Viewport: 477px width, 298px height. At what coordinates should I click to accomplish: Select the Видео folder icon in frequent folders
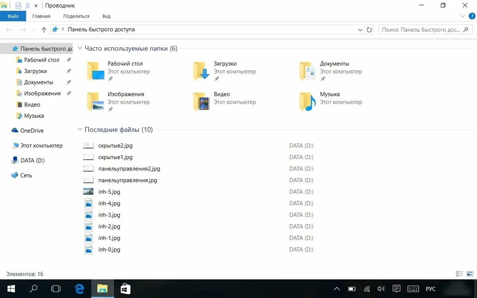[x=202, y=101]
